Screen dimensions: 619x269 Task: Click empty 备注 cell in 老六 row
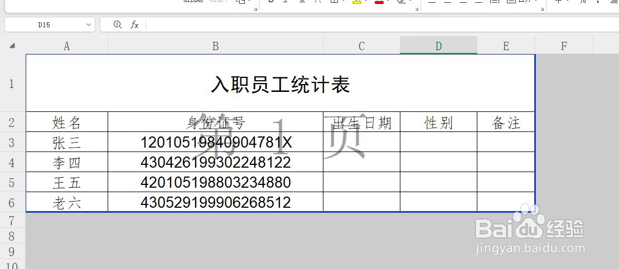coord(506,202)
